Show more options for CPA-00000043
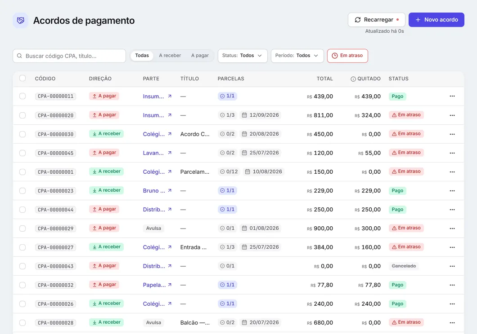The width and height of the screenshot is (477, 334). coord(452,266)
